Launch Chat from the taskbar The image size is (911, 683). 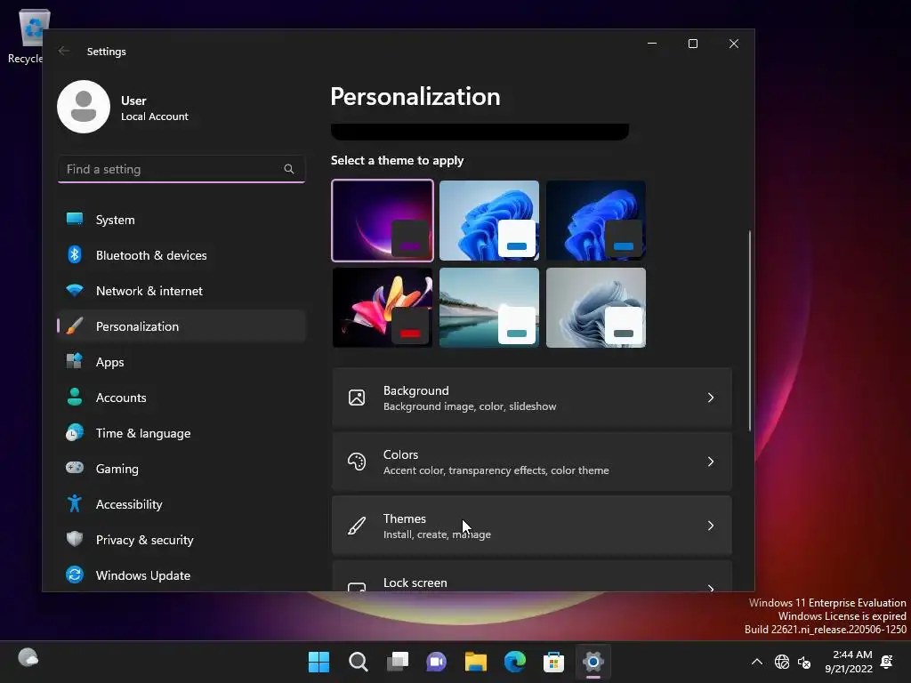[x=436, y=662]
